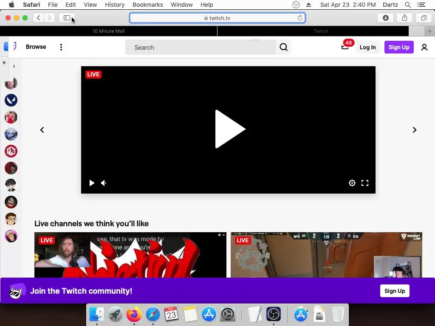
Task: Open the Apple menu
Action: pos(11,5)
